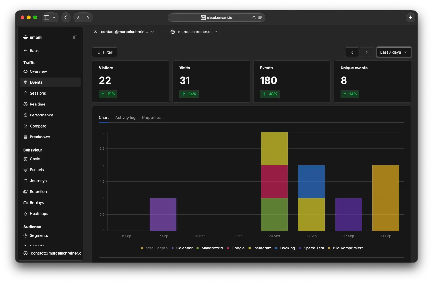Open the Safari reader options menu
The height and width of the screenshot is (283, 433).
tap(260, 18)
